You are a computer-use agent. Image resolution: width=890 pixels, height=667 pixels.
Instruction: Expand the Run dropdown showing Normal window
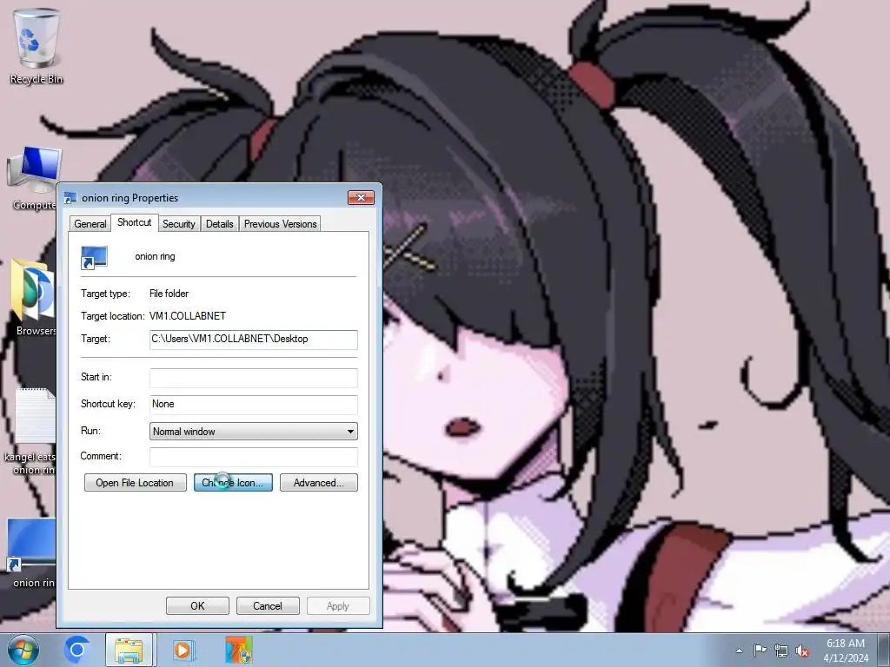point(253,431)
